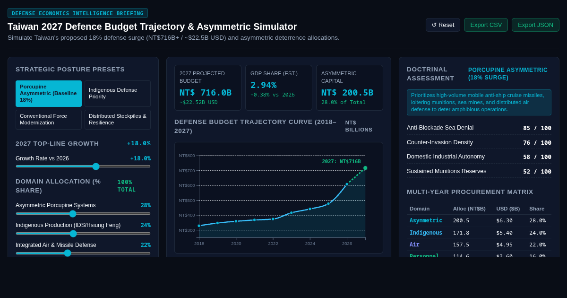Click the 2027 data point on chart
567x298 pixels.
(x=365, y=168)
